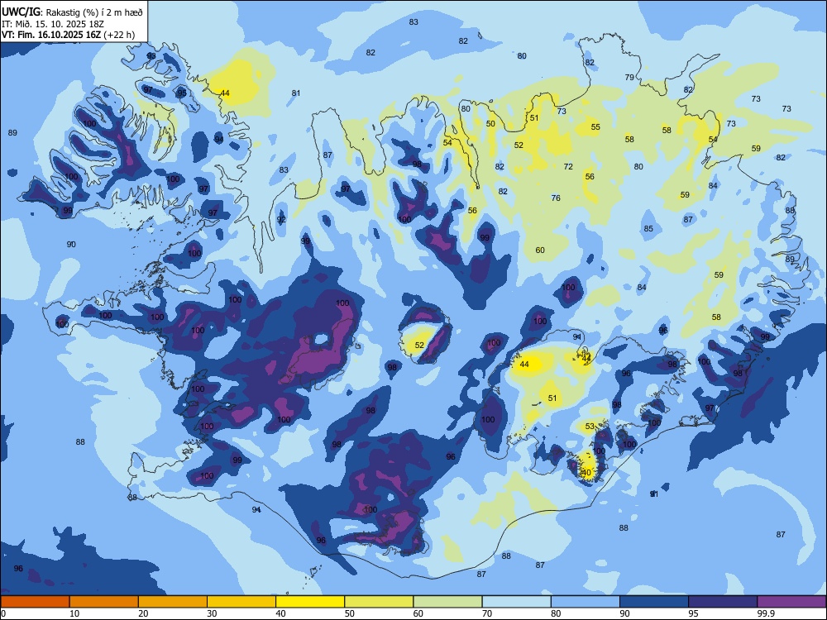The height and width of the screenshot is (620, 827).
Task: Pick the indigo 95–99.9 legend swatch
Action: coord(723,602)
